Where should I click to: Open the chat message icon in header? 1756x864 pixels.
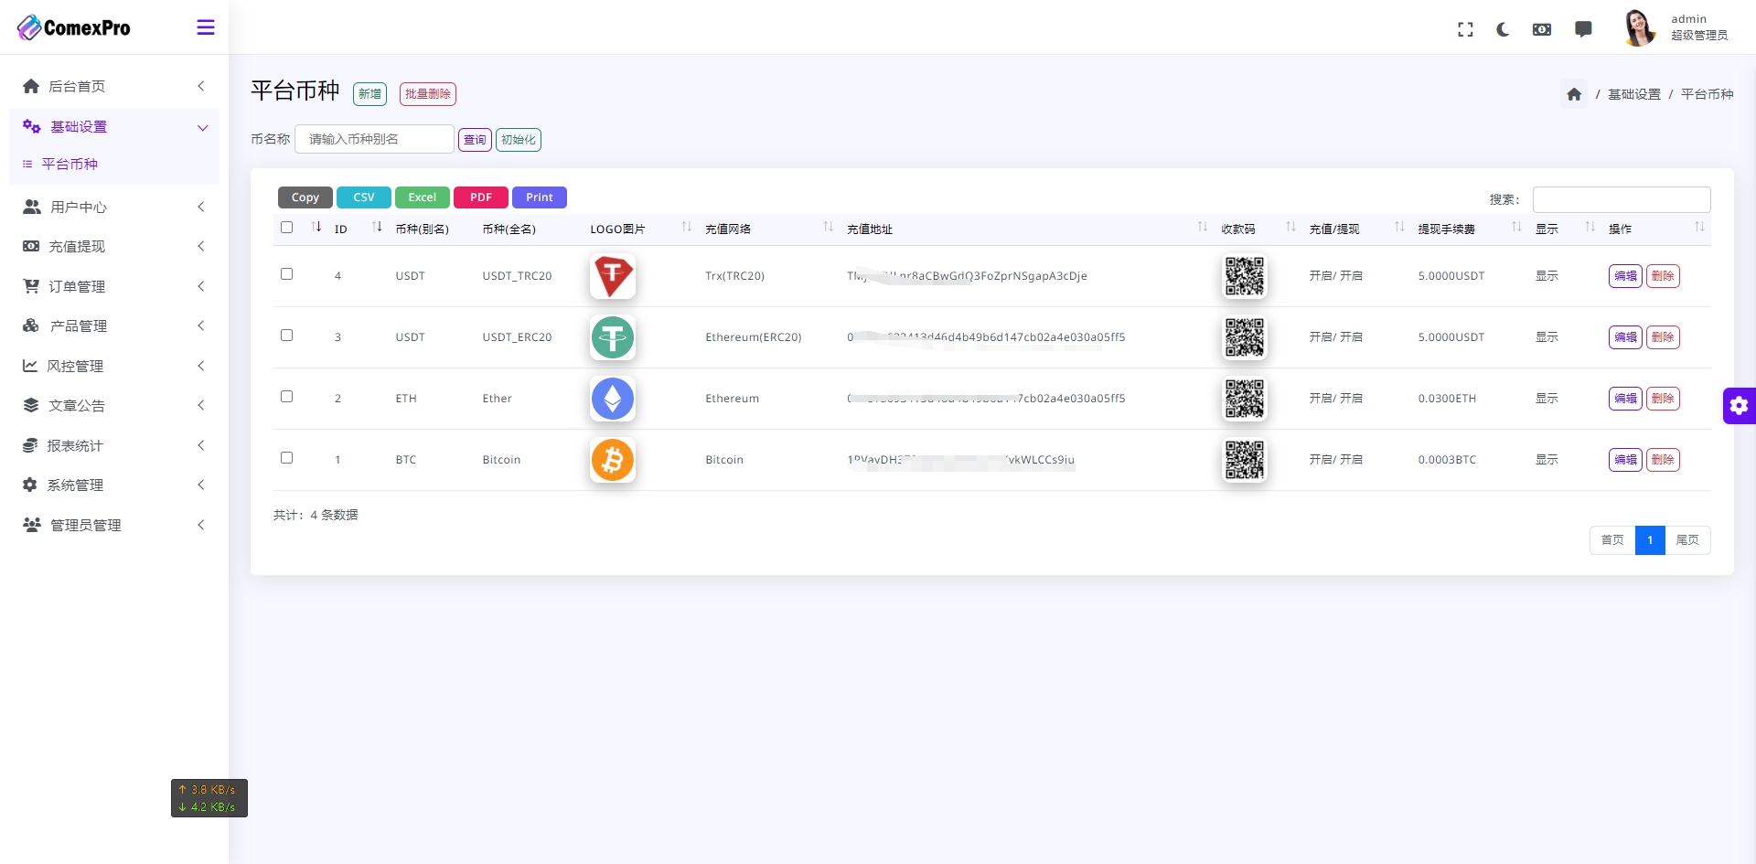pos(1583,29)
